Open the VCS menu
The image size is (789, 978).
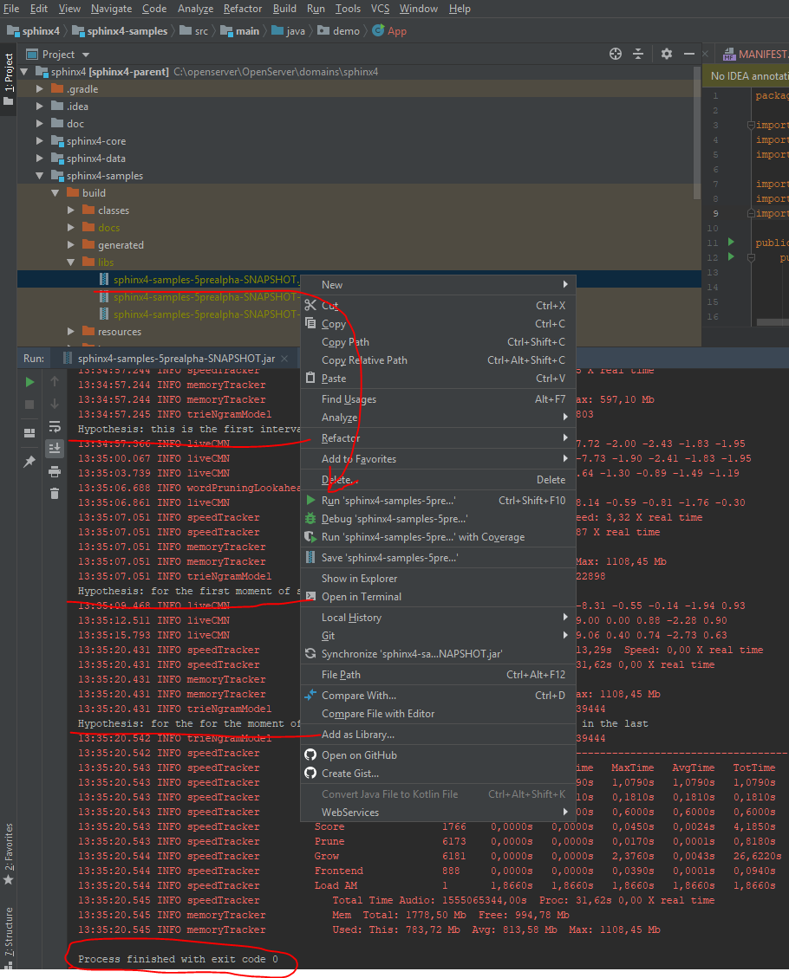380,9
